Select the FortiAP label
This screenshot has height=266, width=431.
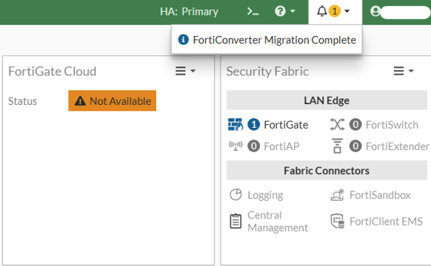281,146
